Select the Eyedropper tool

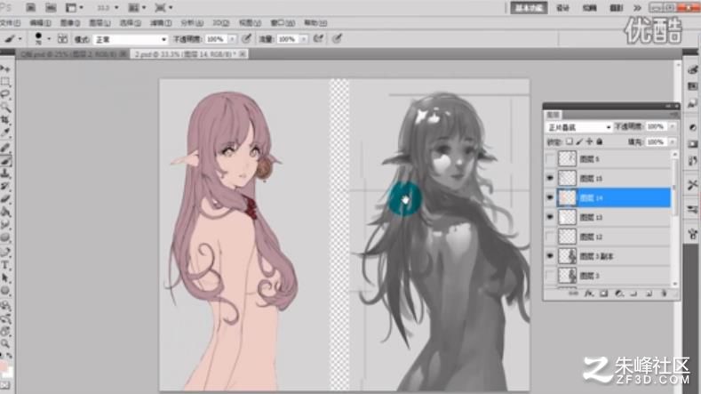tap(5, 133)
